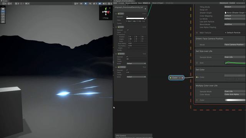This screenshot has width=246, height=138.
Task: Toggle the Cone Value space button
Action: [x=125, y=32]
